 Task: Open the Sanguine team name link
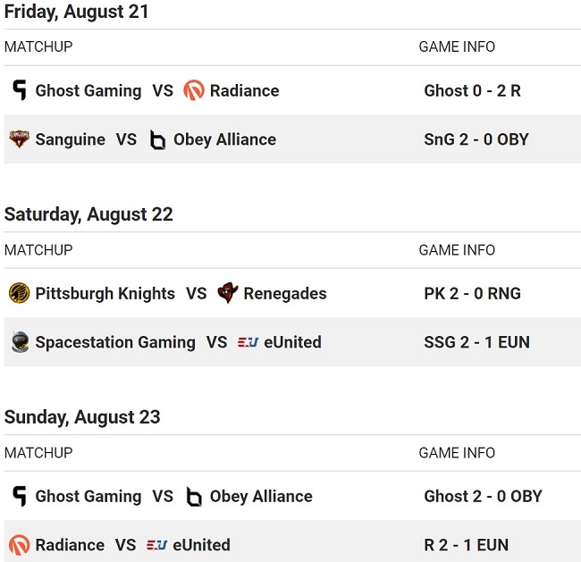[x=70, y=139]
